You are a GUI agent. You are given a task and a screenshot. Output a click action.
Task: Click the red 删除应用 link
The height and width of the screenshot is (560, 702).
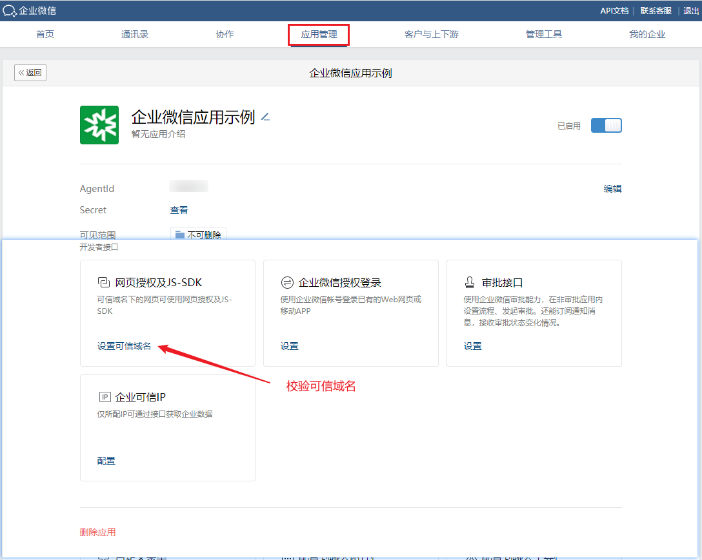point(97,532)
